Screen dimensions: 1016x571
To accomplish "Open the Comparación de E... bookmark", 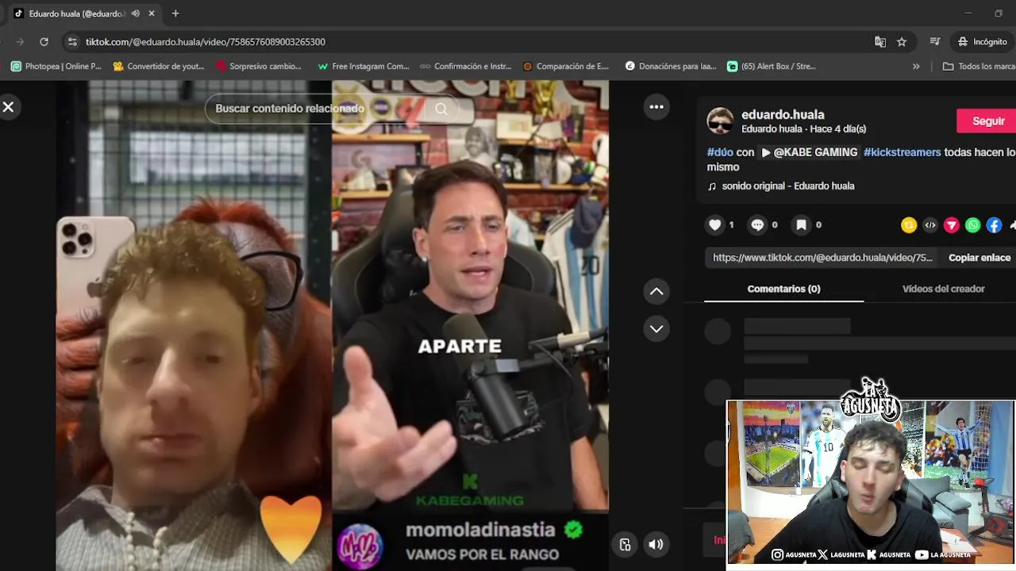I will pyautogui.click(x=566, y=67).
